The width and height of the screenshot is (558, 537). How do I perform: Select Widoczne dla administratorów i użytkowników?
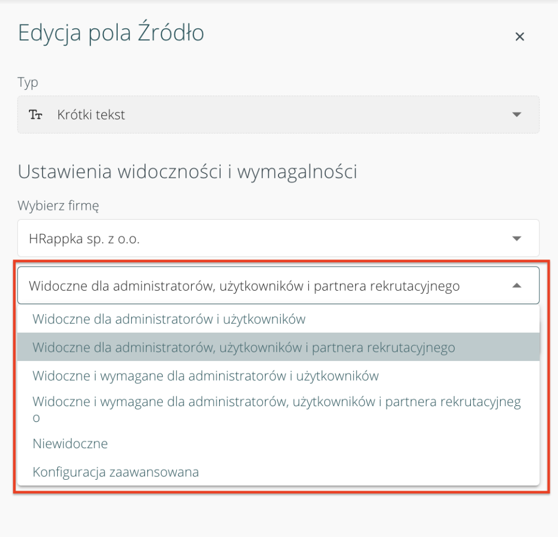169,319
